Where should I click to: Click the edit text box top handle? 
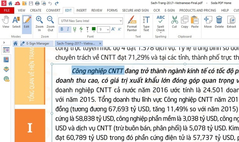click(185, 64)
